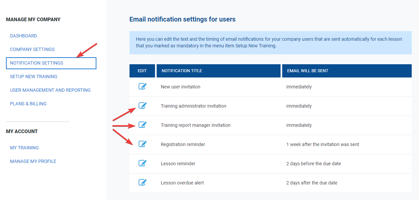Open Plans & Billing

pos(28,103)
